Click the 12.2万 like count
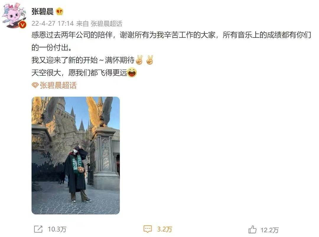Image resolution: width=319 pixels, height=237 pixels. (x=270, y=230)
